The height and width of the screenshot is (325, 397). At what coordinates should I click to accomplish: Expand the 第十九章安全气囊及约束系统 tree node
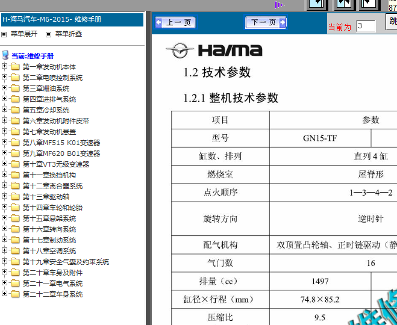[x=4, y=261]
